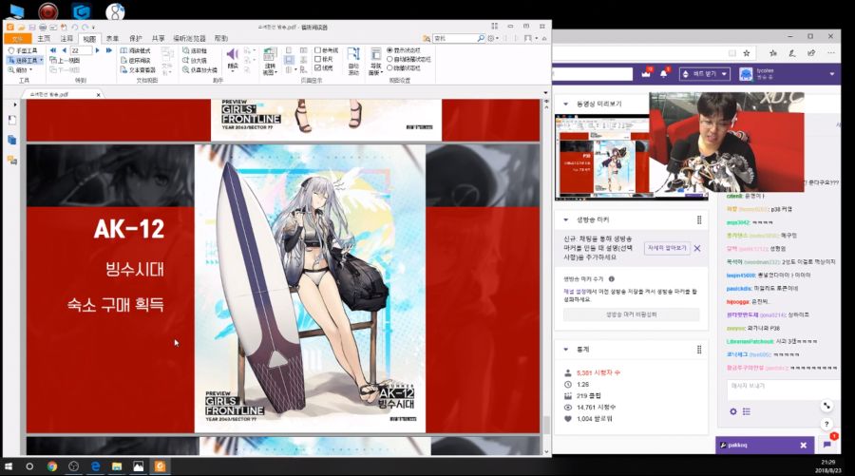Open Chrome from the taskbar

pos(52,466)
